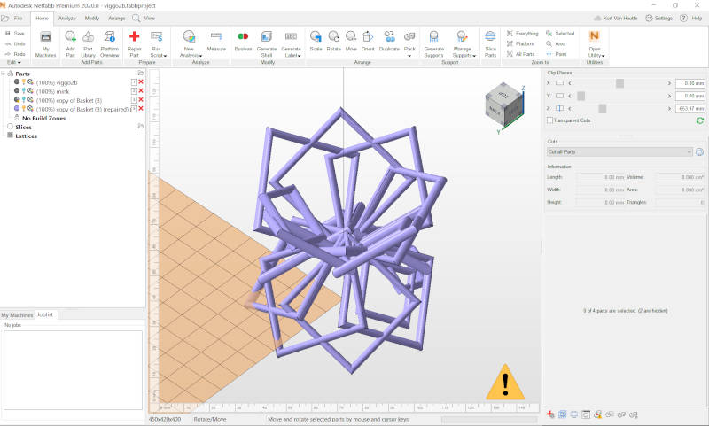Open the Edit dropdown in ribbon
This screenshot has width=709, height=426.
[13, 62]
